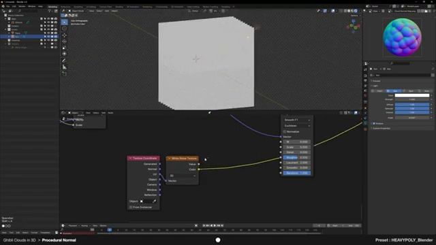
Task: Open the outliner filter funnel icon
Action: 50,11
